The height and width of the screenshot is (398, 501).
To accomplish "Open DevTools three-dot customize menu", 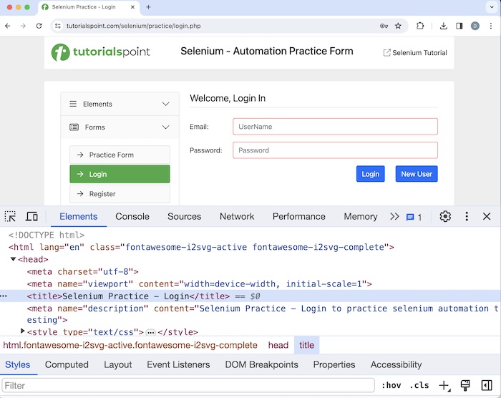I will 467,216.
